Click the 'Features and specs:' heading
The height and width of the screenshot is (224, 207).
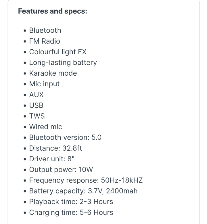52,11
